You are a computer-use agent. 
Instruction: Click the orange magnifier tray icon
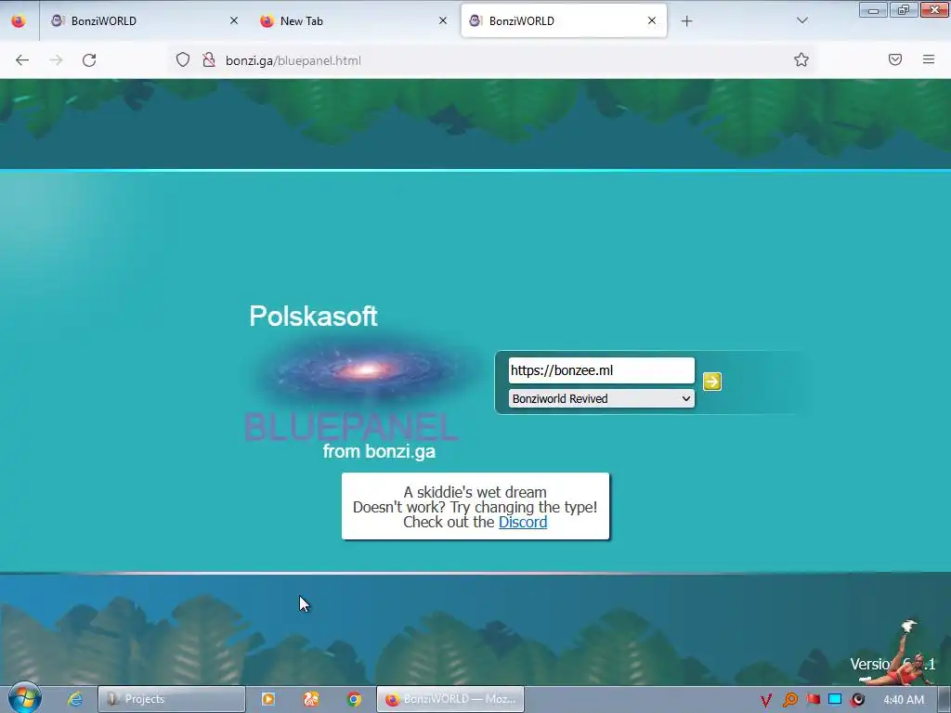click(789, 700)
